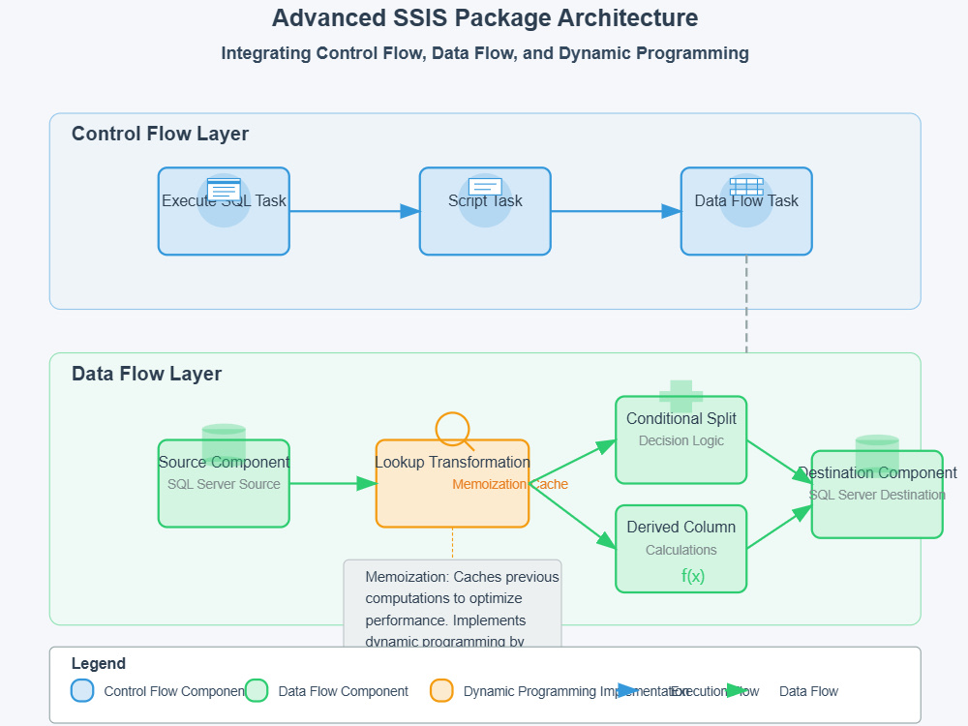Click the 'Source Component' label

(x=225, y=463)
